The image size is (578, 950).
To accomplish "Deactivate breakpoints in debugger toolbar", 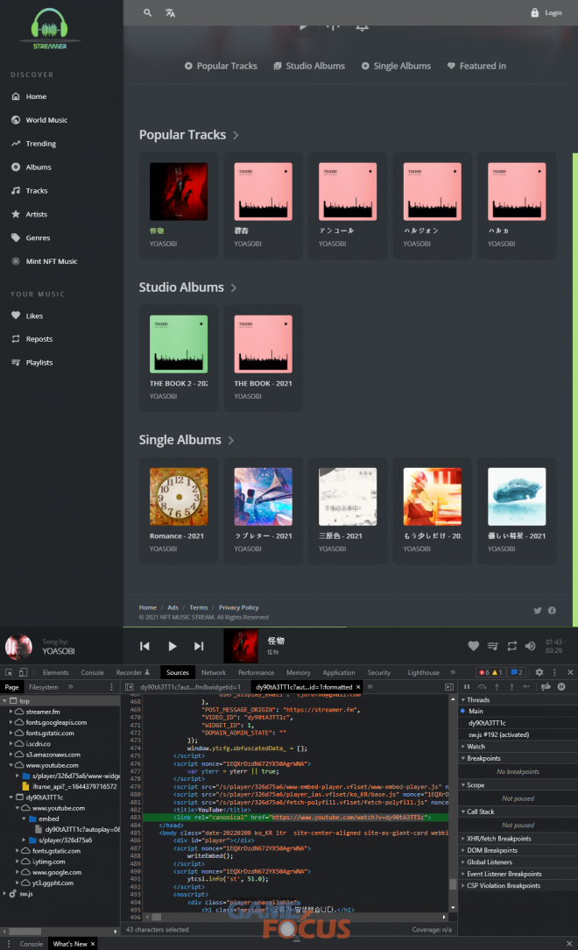I will point(546,687).
